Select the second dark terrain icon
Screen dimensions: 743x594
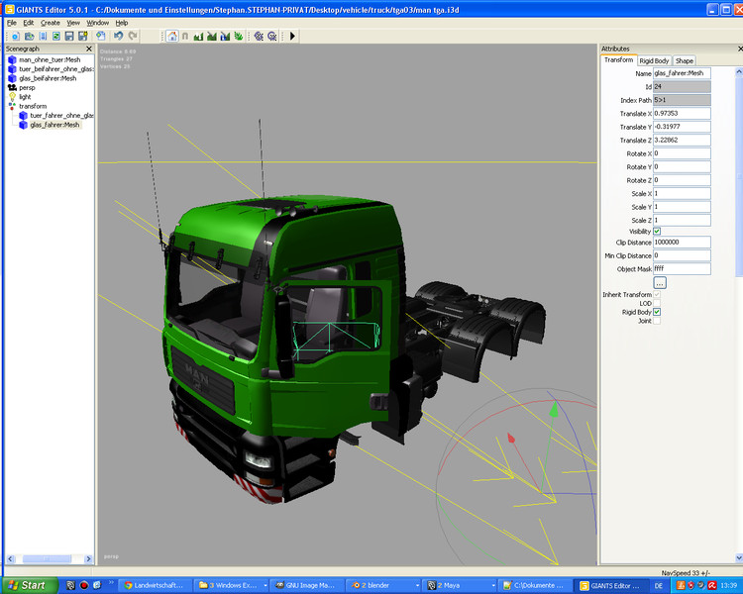click(212, 36)
